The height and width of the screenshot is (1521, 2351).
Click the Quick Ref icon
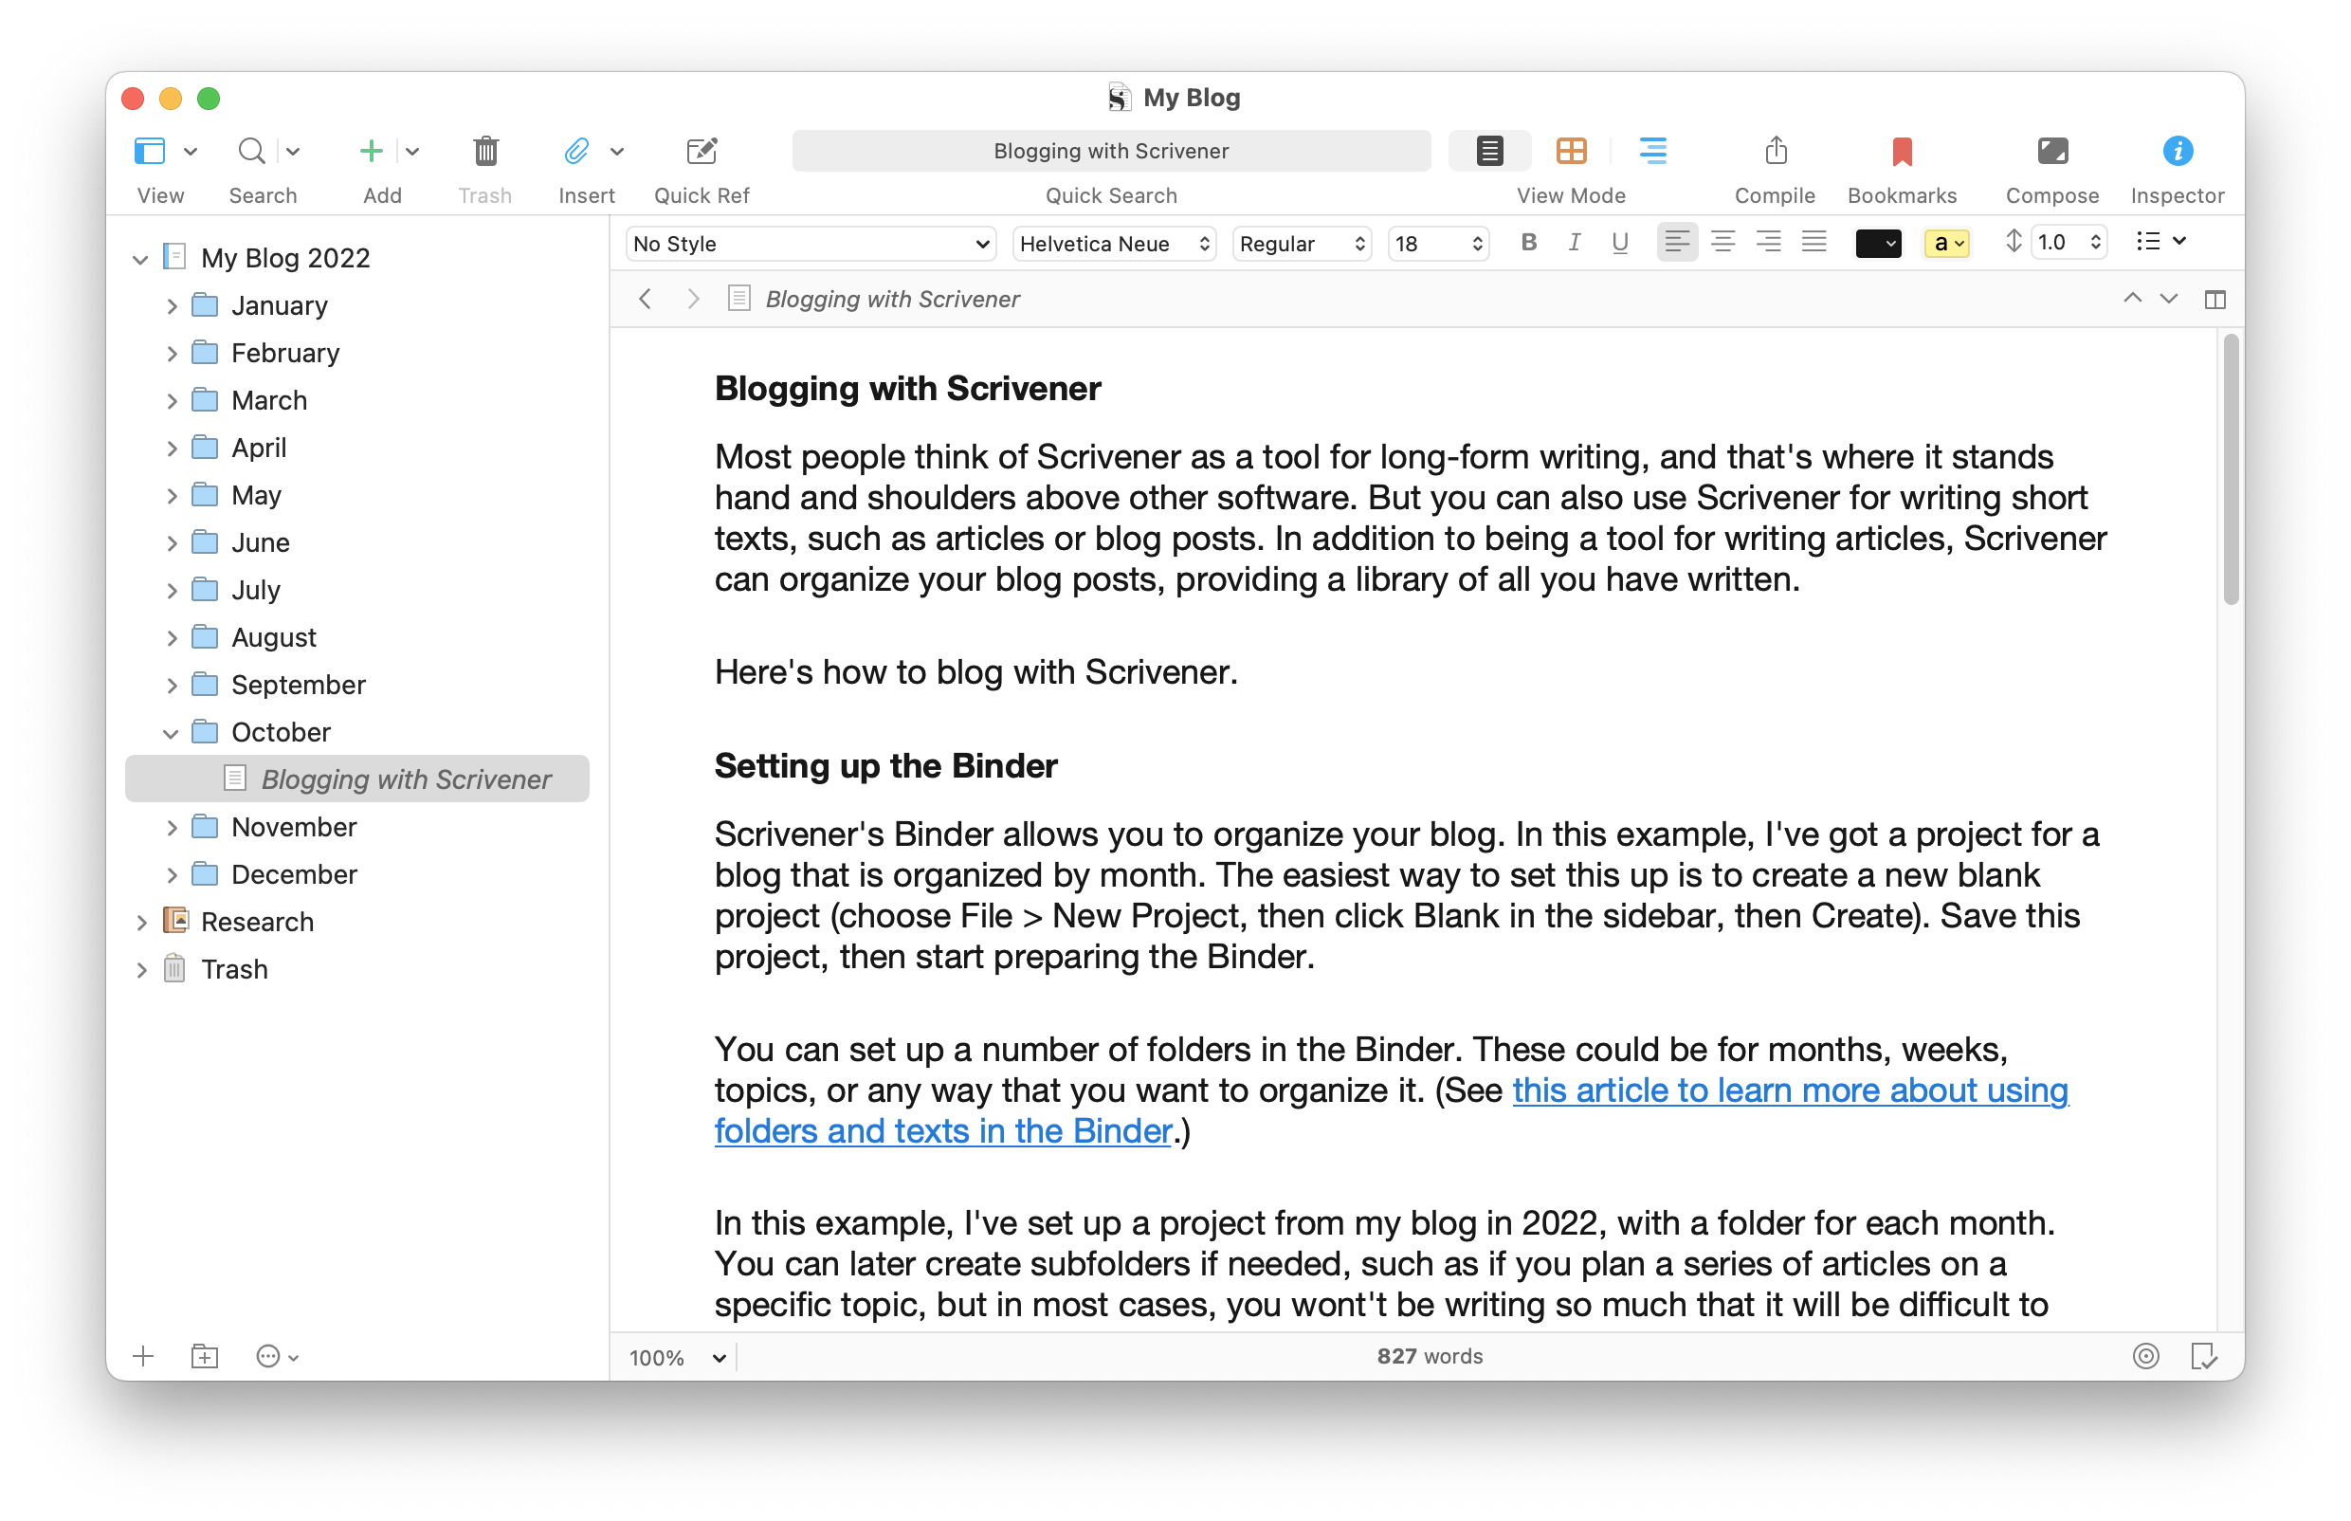tap(702, 151)
